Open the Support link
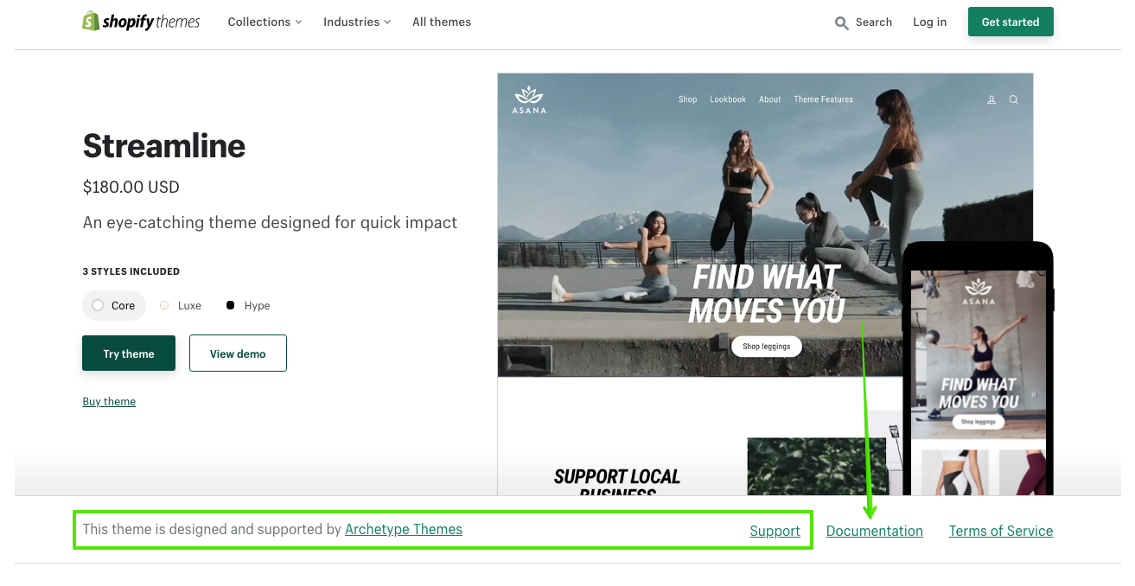The height and width of the screenshot is (586, 1135). click(x=775, y=531)
